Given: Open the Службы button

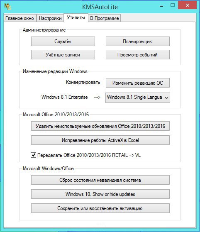Looking at the screenshot, I should pyautogui.click(x=63, y=42).
